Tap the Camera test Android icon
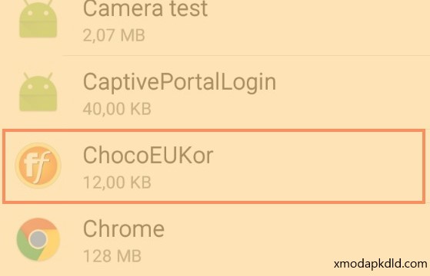430x276 pixels. coord(38,19)
